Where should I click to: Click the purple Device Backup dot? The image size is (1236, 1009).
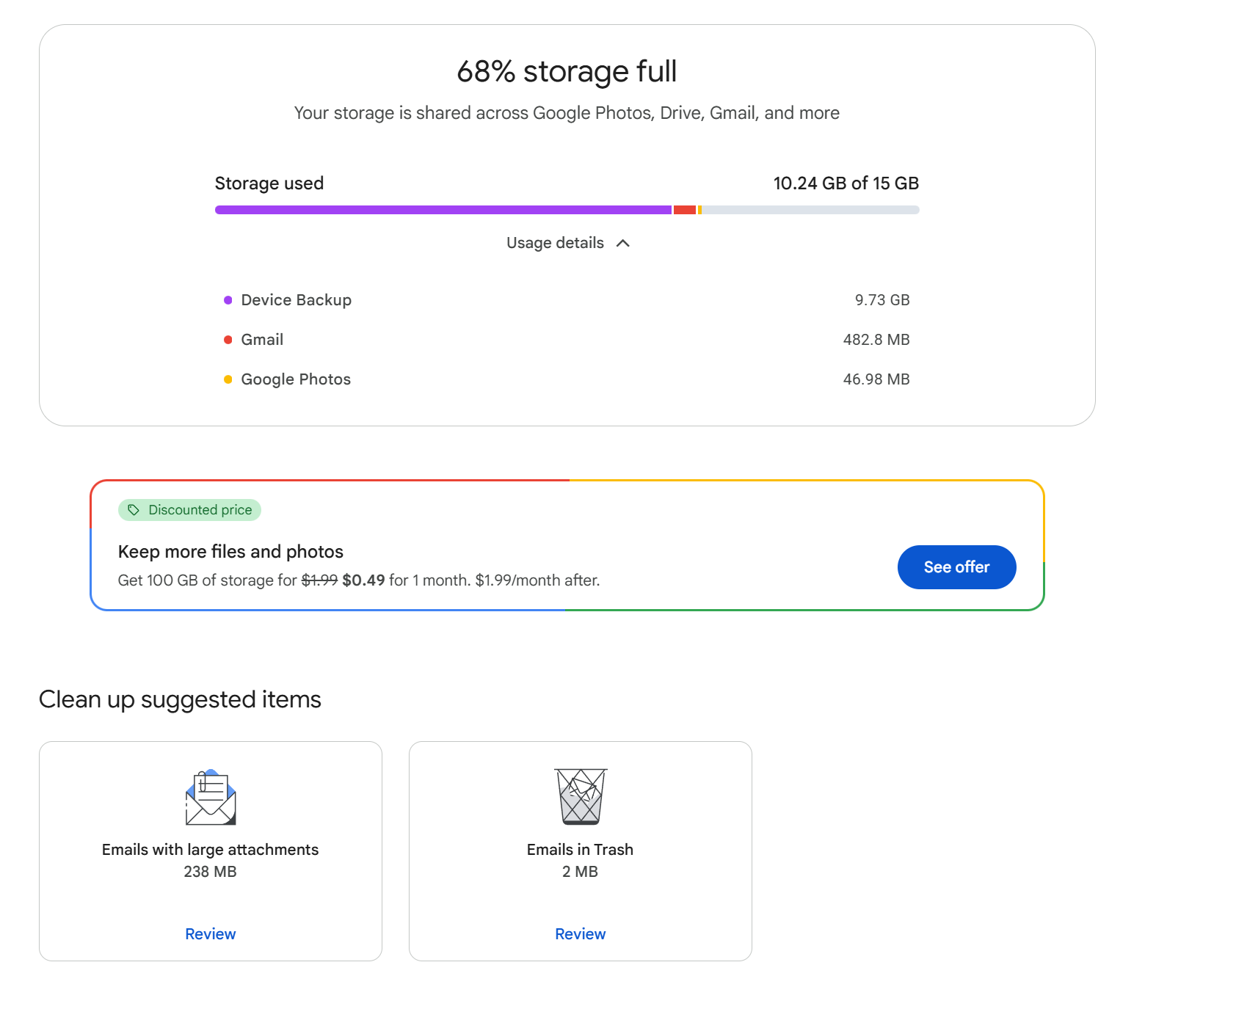(228, 300)
